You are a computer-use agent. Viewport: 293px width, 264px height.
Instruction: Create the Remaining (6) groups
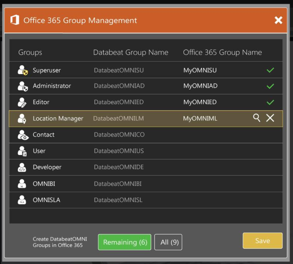(x=124, y=242)
